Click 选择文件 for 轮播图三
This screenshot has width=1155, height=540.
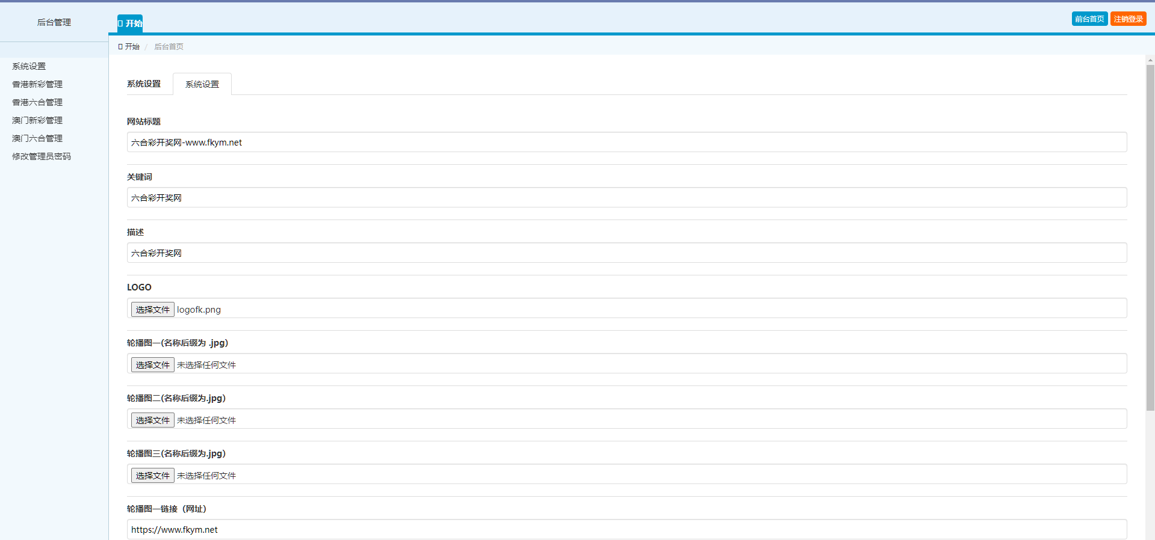tap(153, 476)
